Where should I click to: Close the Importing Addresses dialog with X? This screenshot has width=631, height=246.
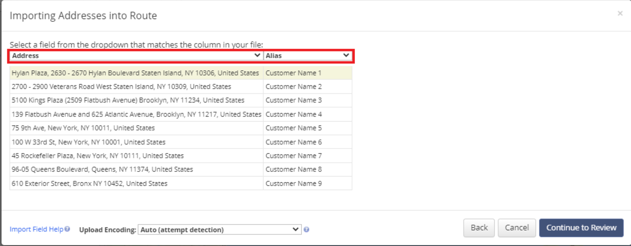coord(620,14)
